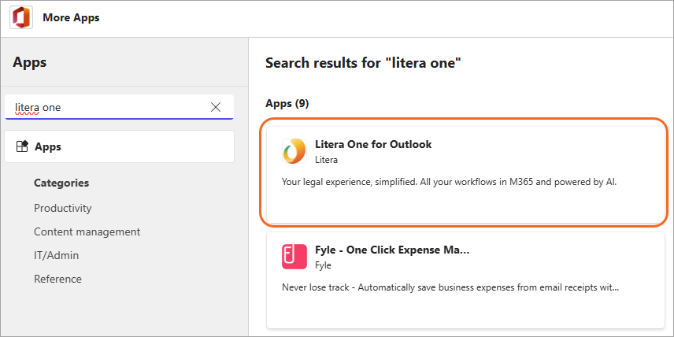The width and height of the screenshot is (674, 337).
Task: Click the Litera One for Outlook icon
Action: point(294,151)
